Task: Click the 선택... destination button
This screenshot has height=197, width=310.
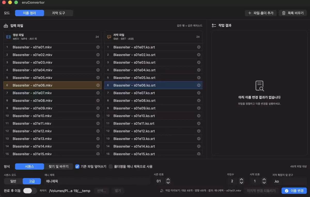Action: (x=102, y=191)
